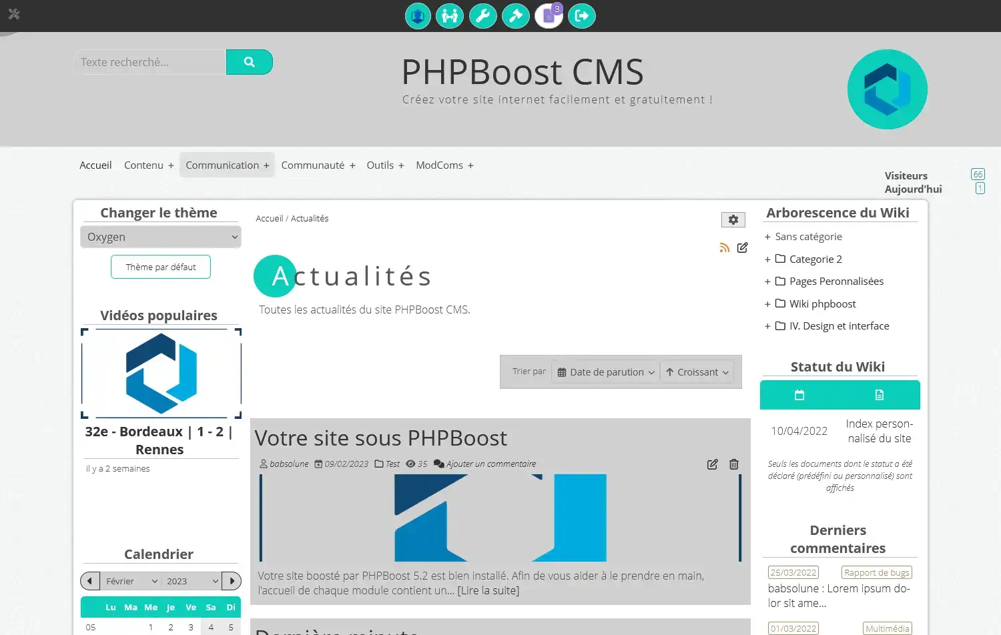Viewport: 1001px width, 635px height.
Task: Click the Thème par défaut button
Action: [x=161, y=267]
